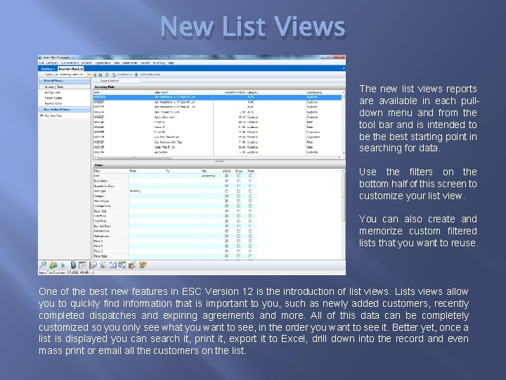Toggle Group checkbox for the Category filter row
This screenshot has width=506, height=380.
(238, 196)
